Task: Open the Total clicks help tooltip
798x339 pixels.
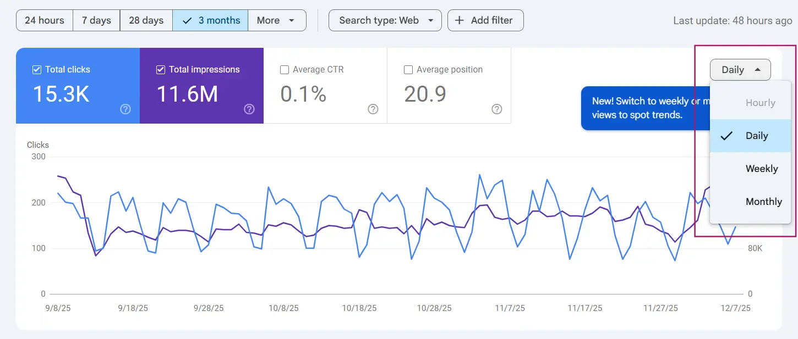Action: click(x=125, y=109)
